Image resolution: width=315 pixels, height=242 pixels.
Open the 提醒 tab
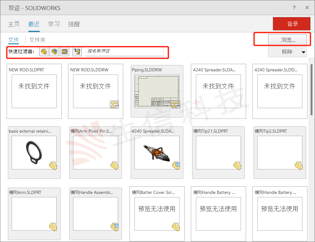point(74,24)
